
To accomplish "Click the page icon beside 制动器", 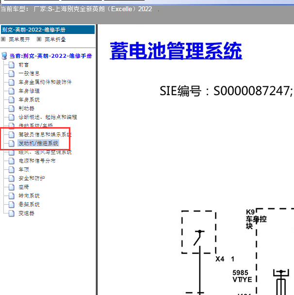I will click(12, 108).
